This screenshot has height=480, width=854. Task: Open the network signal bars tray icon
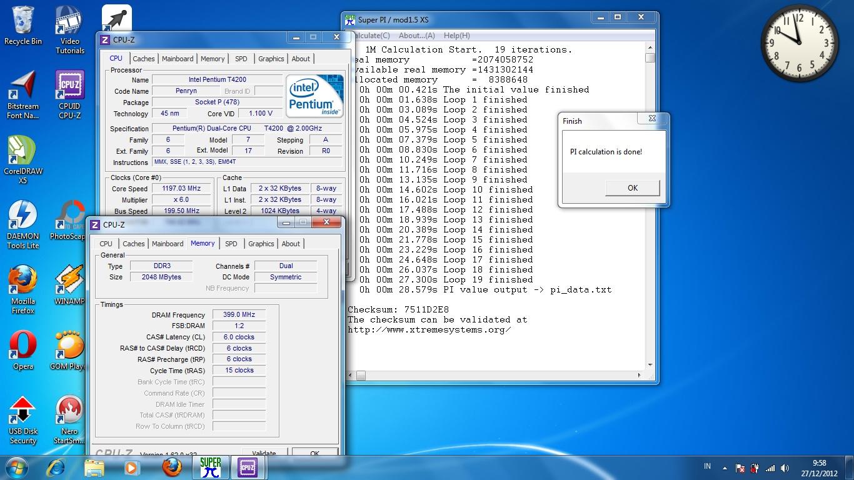[x=770, y=467]
